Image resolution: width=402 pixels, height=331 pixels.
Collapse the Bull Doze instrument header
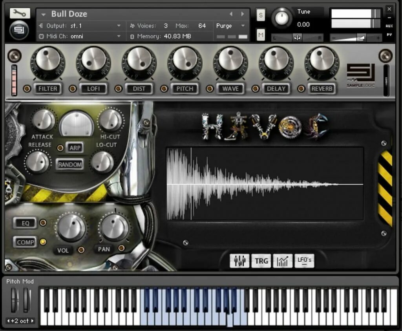point(43,14)
